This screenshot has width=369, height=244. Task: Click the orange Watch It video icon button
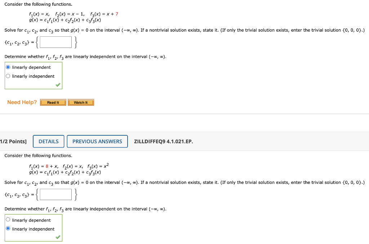click(81, 102)
